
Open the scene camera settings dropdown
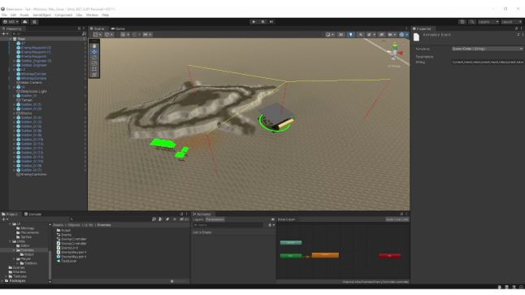[x=392, y=34]
